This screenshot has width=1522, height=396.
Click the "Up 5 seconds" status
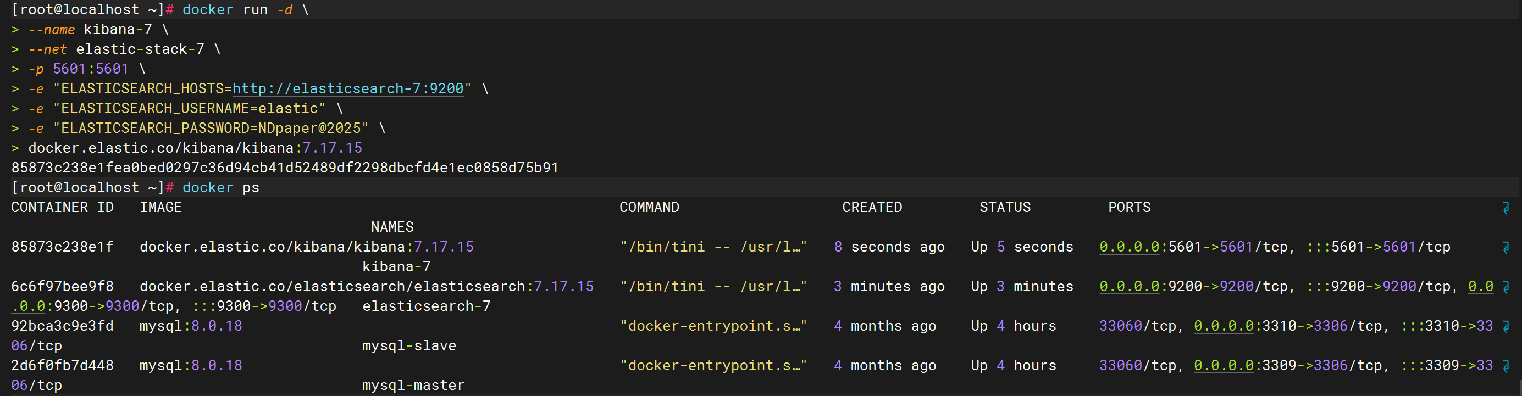click(x=1022, y=247)
